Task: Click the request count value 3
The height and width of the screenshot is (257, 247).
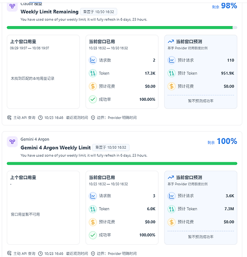Action: pos(154,196)
